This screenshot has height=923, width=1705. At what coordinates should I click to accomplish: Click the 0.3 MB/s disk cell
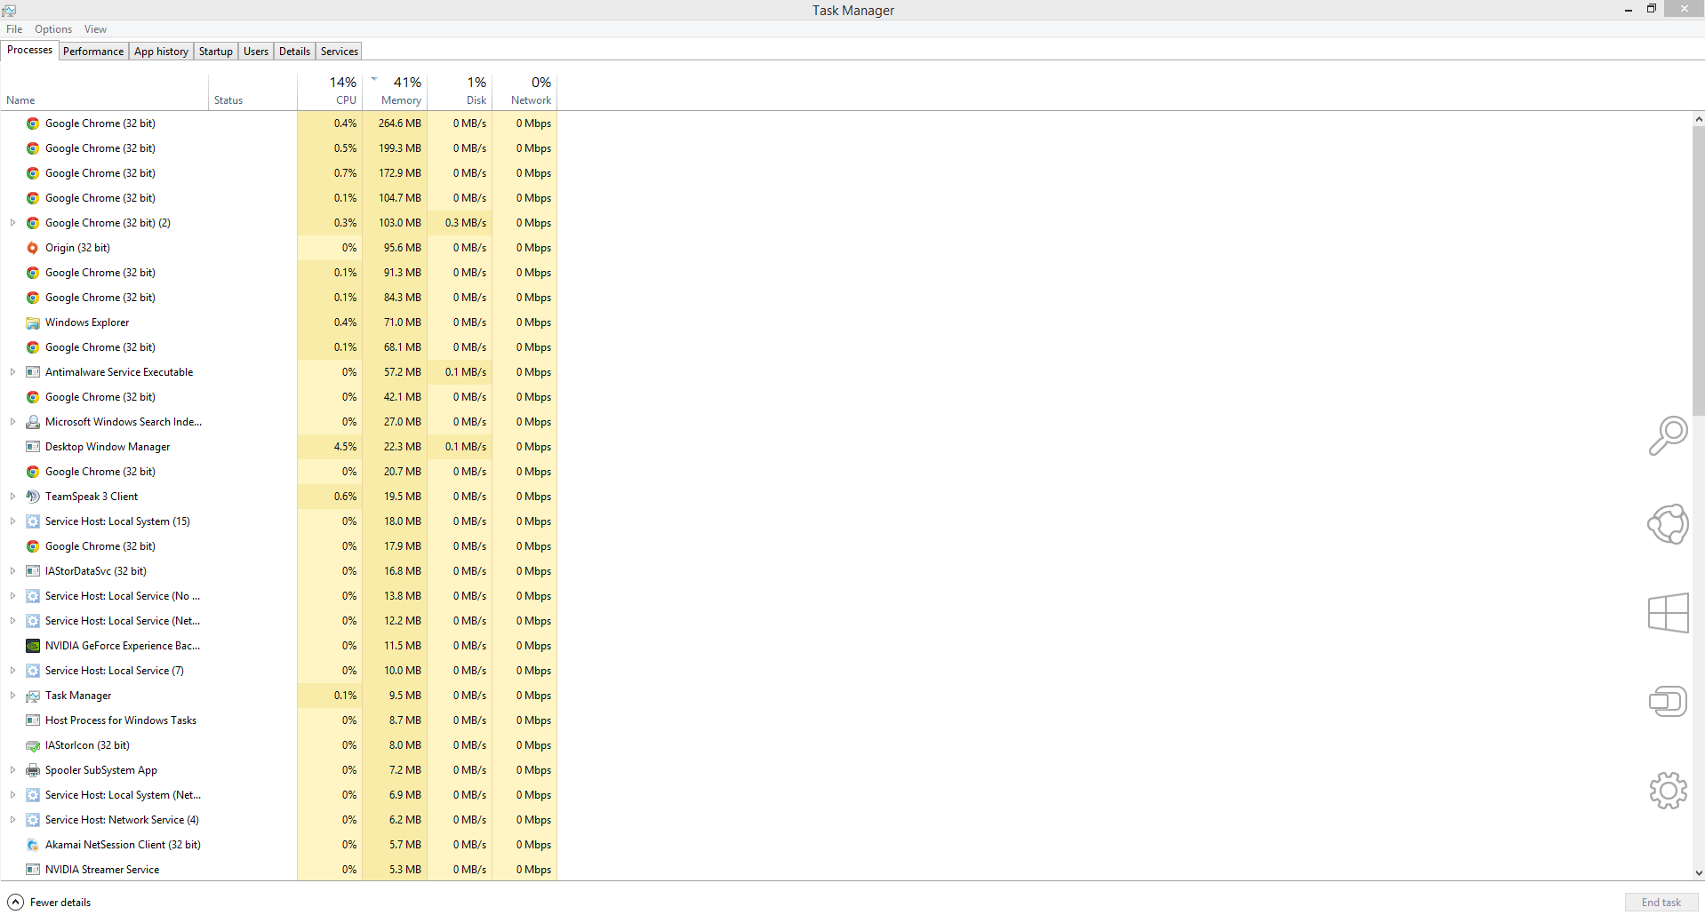[460, 223]
